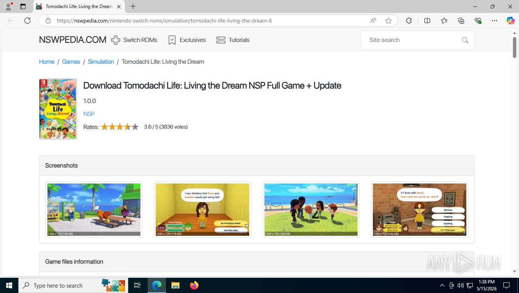Follow the Home breadcrumb link
The height and width of the screenshot is (293, 519).
click(x=47, y=61)
